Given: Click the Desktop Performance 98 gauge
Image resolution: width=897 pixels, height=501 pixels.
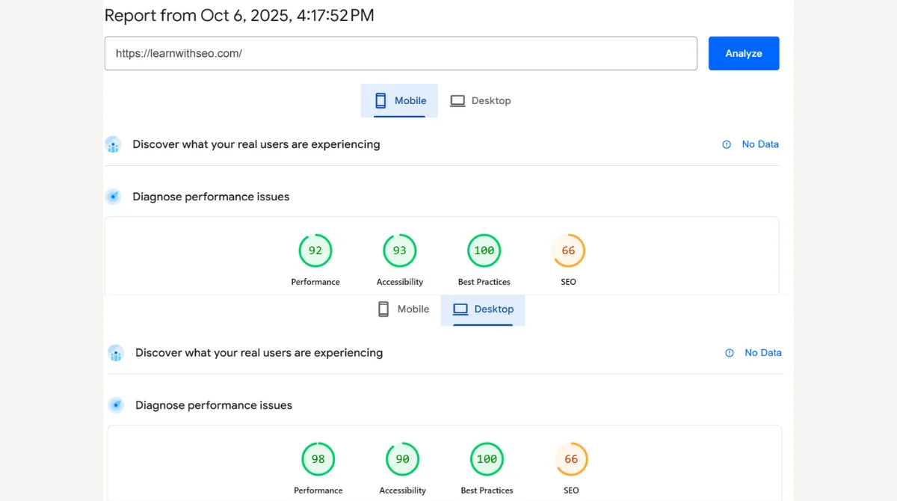Looking at the screenshot, I should coord(318,459).
